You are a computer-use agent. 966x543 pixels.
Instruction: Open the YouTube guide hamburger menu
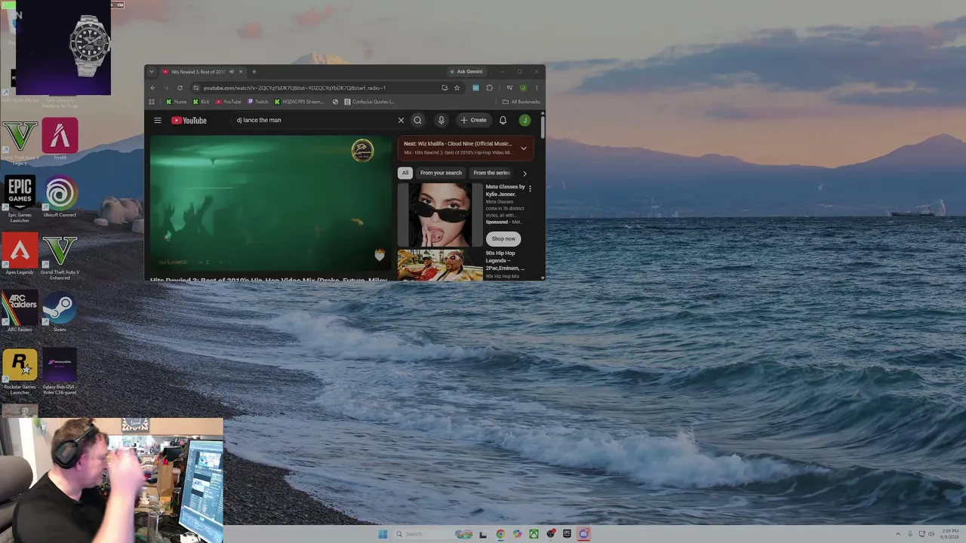pyautogui.click(x=158, y=120)
